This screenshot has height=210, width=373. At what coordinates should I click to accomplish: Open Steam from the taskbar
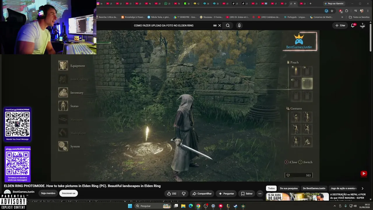tap(235, 206)
